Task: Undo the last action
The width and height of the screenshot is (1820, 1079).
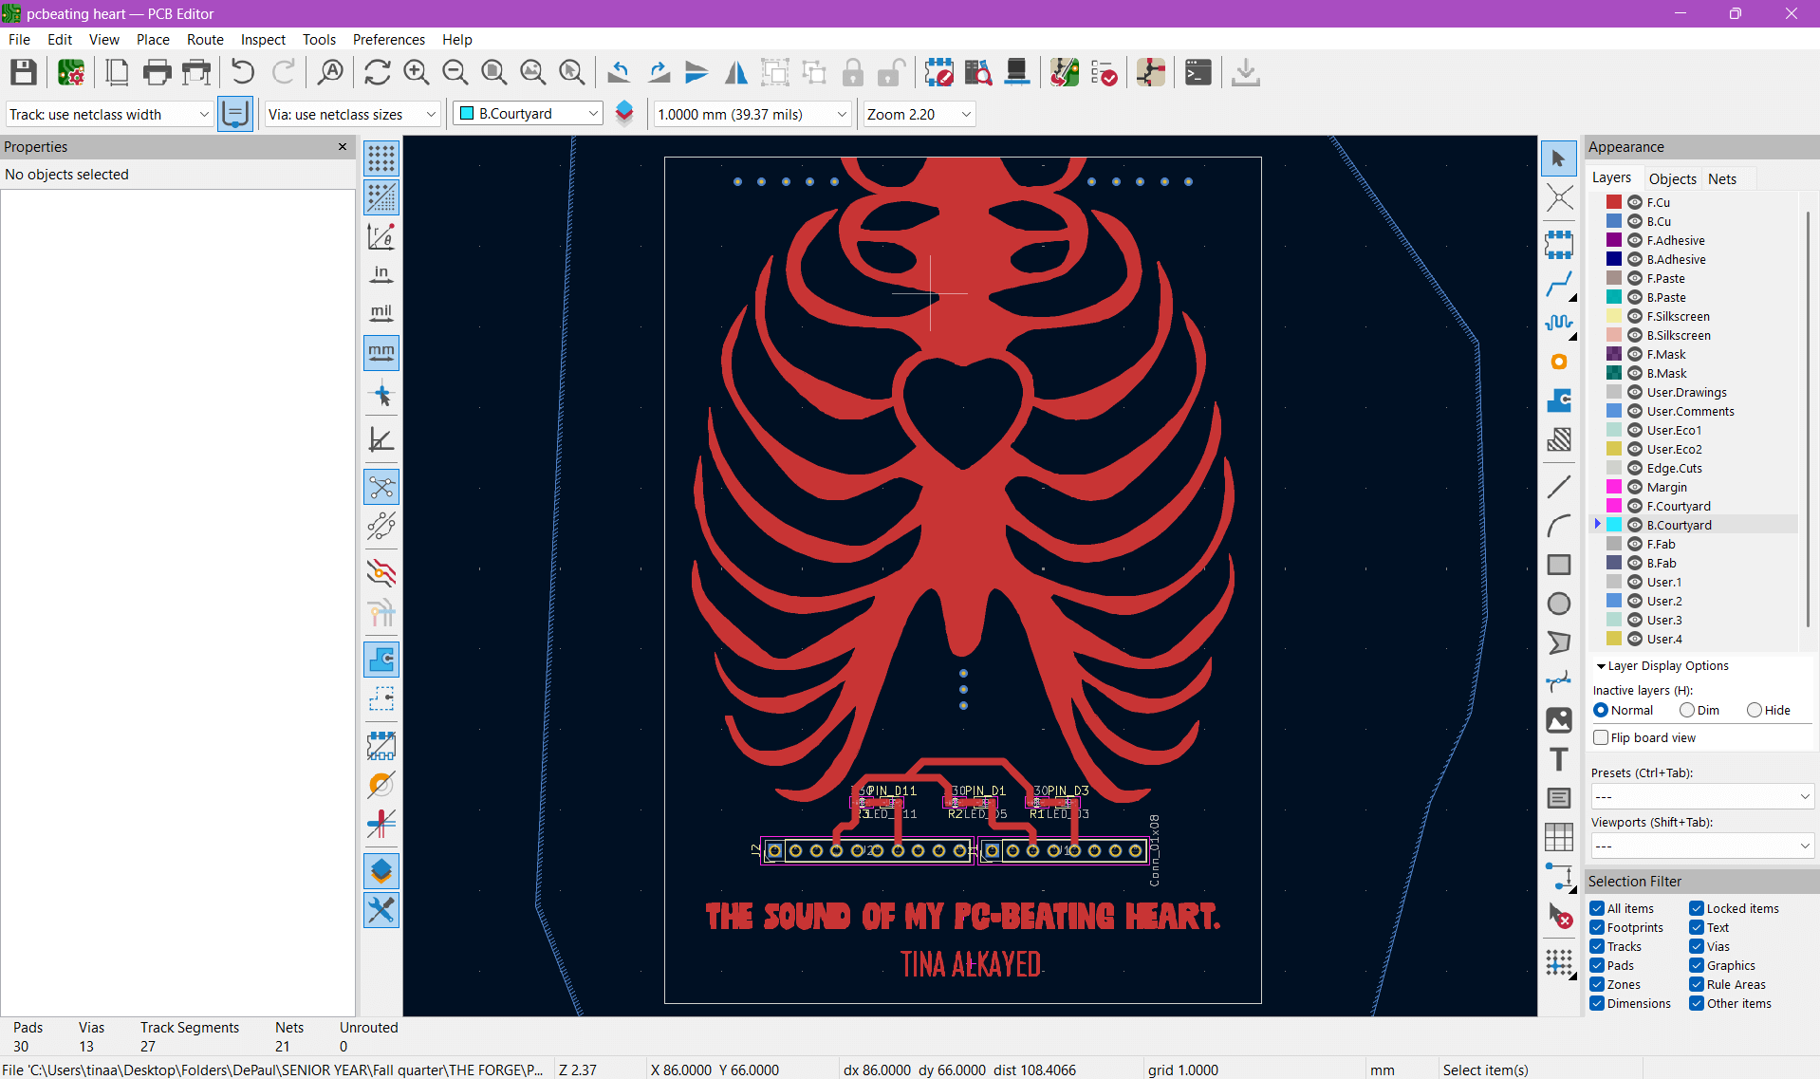Action: pos(242,72)
